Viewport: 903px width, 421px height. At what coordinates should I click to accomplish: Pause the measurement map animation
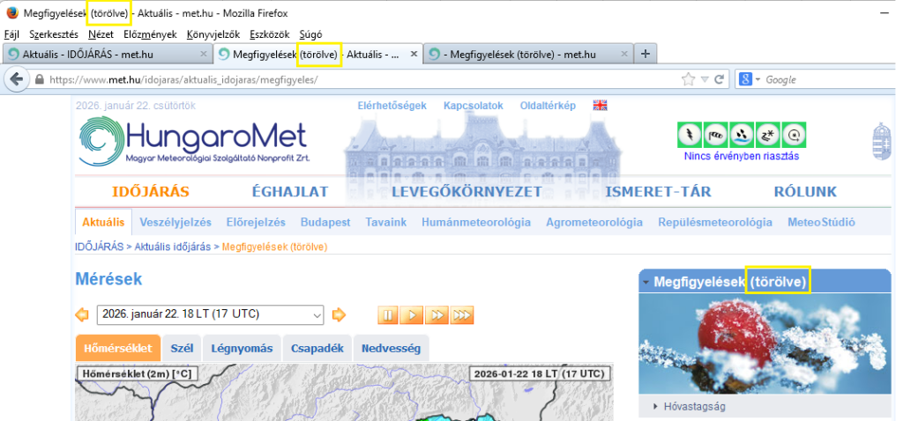click(388, 314)
